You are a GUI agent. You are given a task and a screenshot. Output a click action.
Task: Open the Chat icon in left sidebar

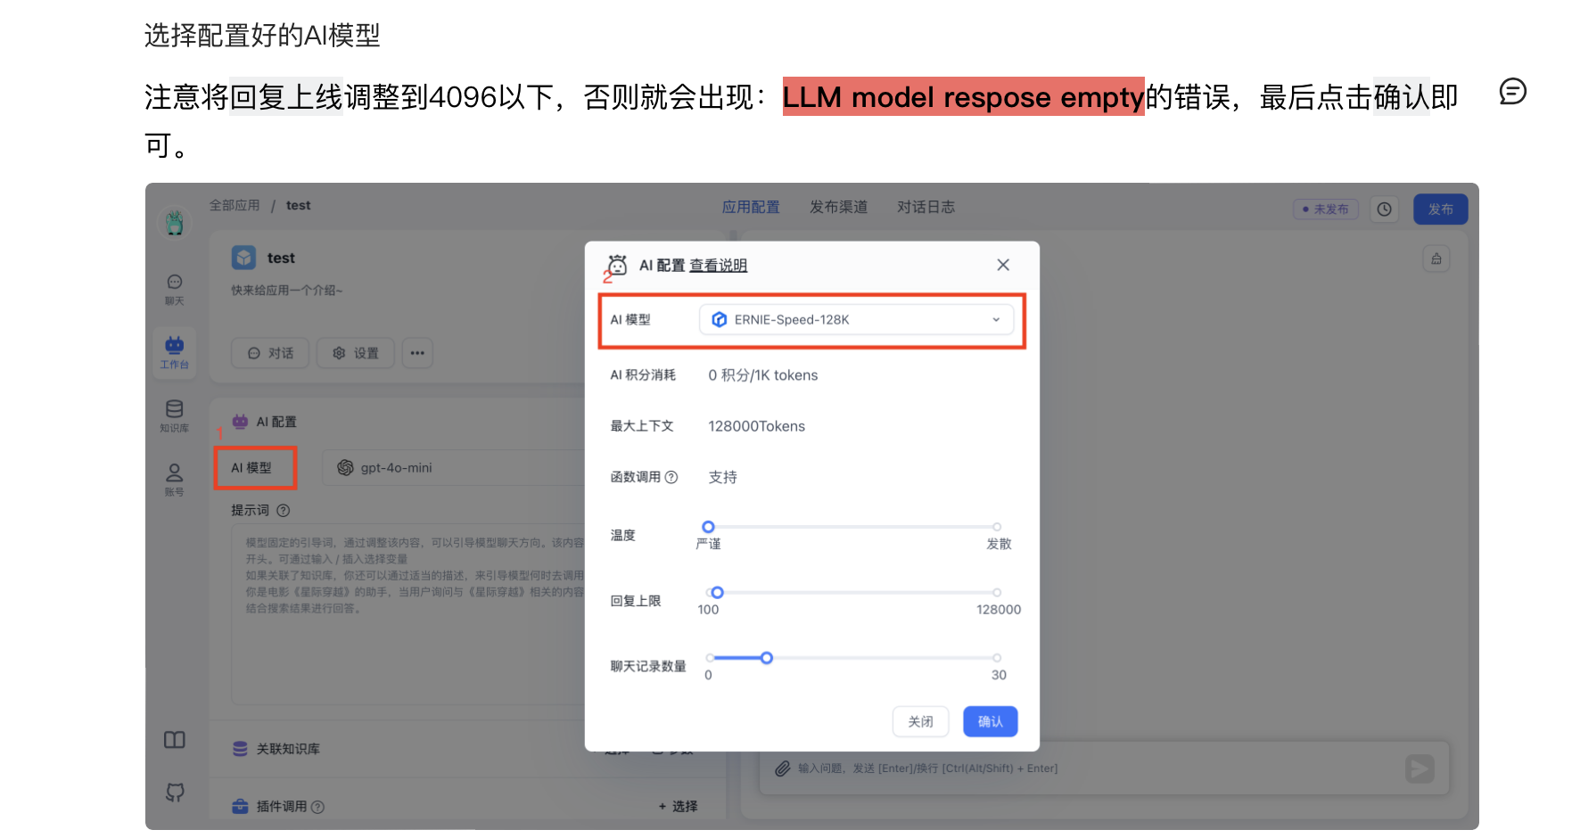tap(175, 288)
